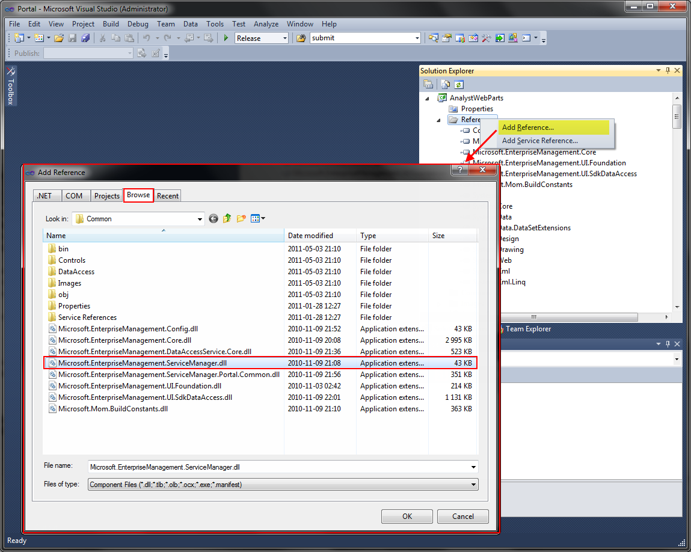Sort files by the Name column header
691x552 pixels.
(164, 236)
